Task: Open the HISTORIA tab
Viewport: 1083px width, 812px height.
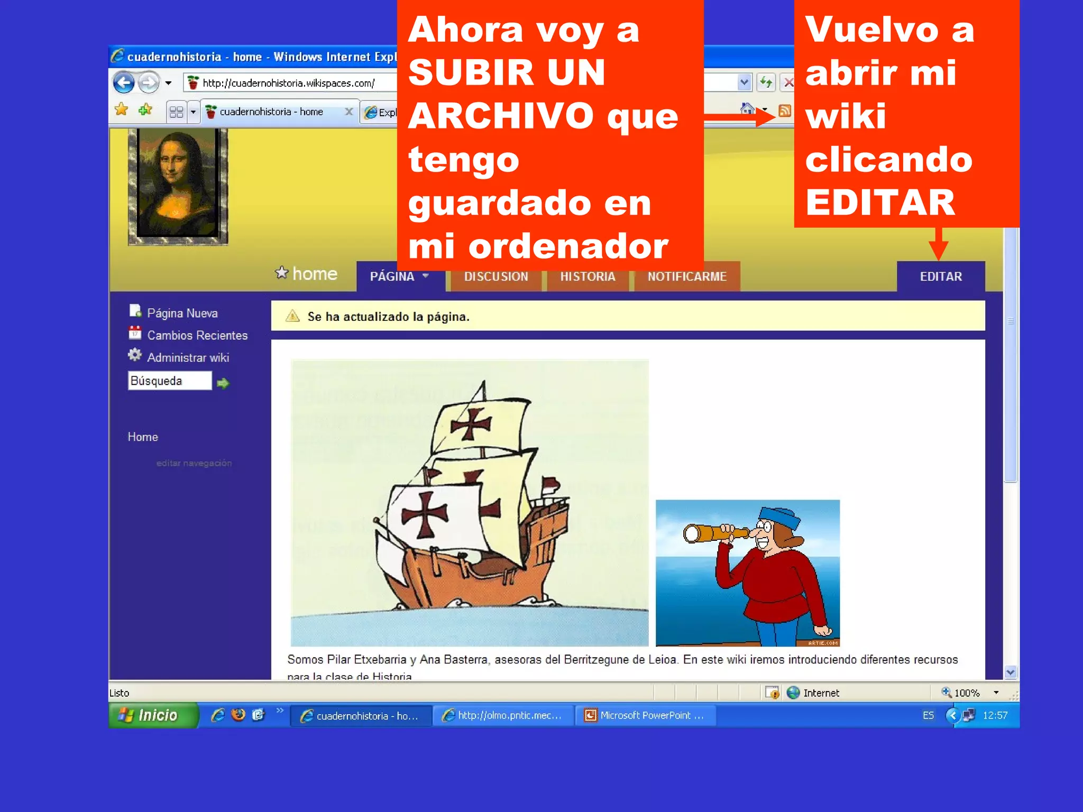Action: coord(588,276)
